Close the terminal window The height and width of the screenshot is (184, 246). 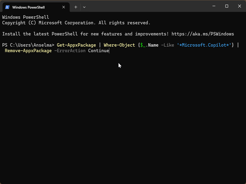240,6
